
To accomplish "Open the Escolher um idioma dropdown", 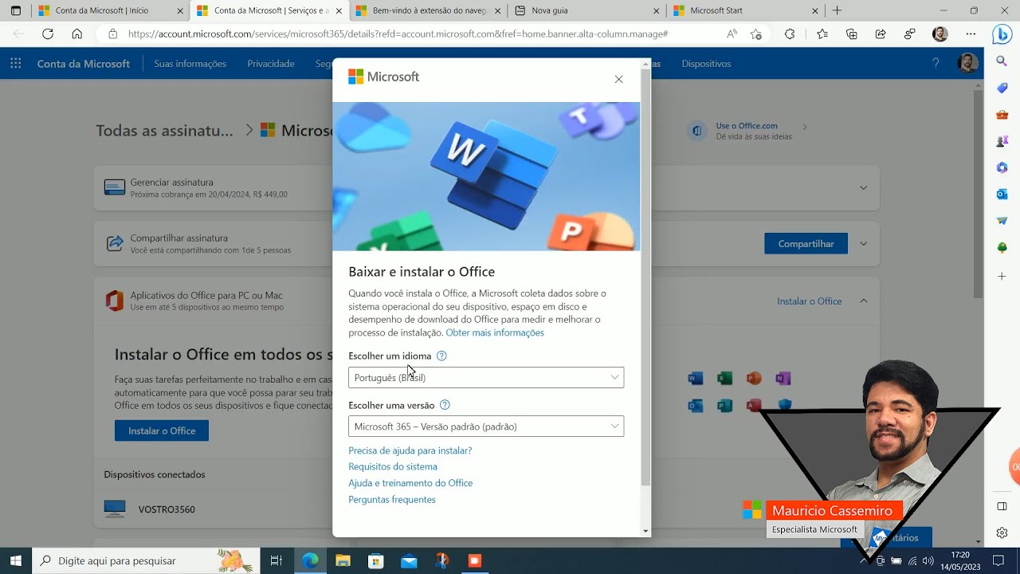I will click(486, 378).
